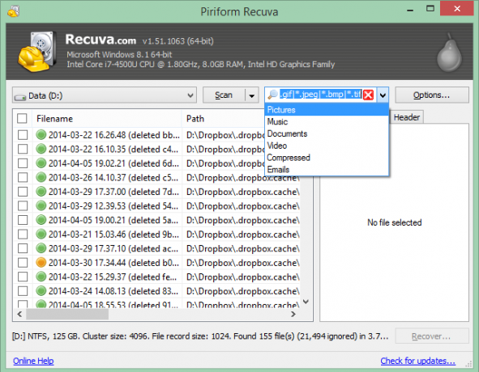This screenshot has height=372, width=479.
Task: Open the Options dialog
Action: coord(432,95)
